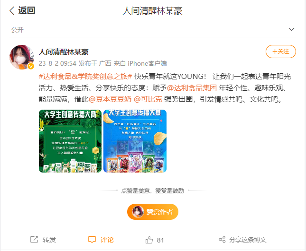View the green 豆本豆 poster thumbnail
The height and width of the screenshot is (251, 306).
(70, 141)
